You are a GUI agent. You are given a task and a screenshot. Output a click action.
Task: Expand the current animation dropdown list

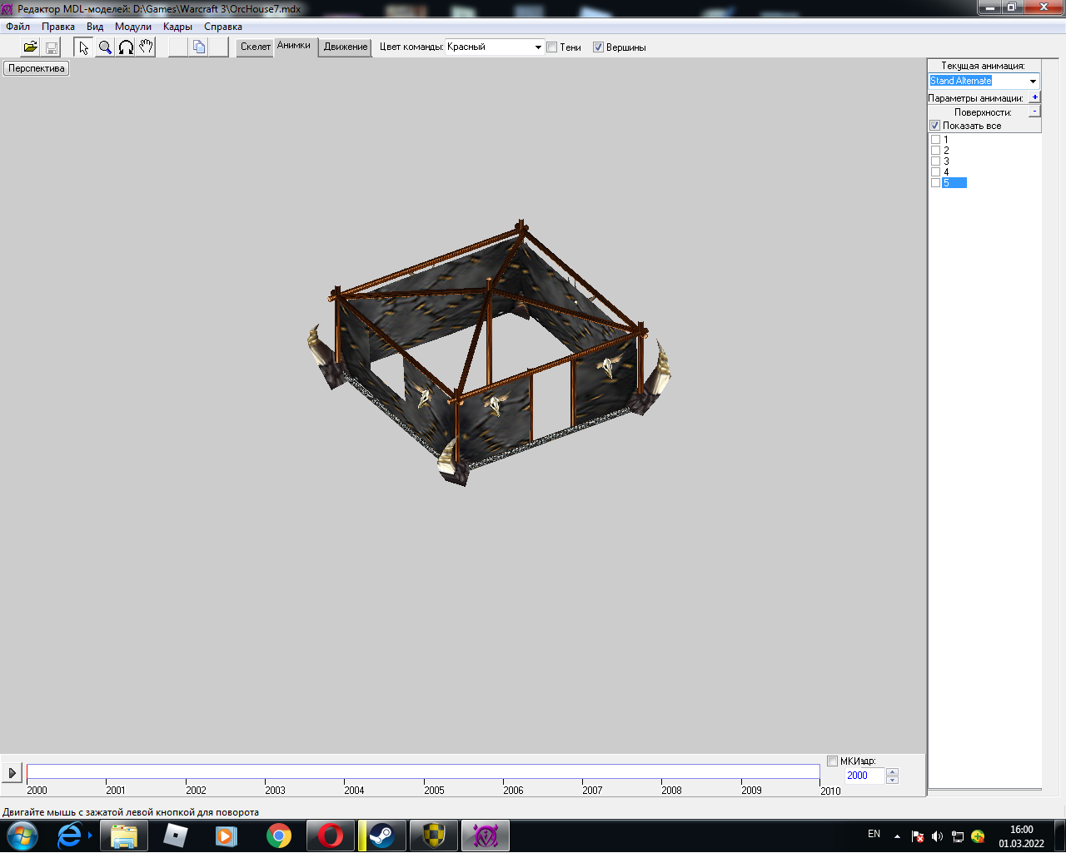[1033, 82]
